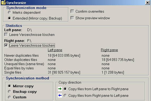
Task: Click the Right pane column header
Action: [109, 50]
